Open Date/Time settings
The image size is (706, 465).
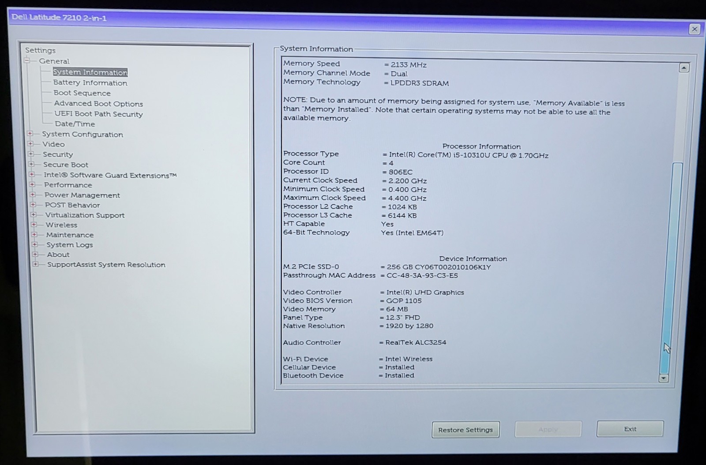[75, 124]
